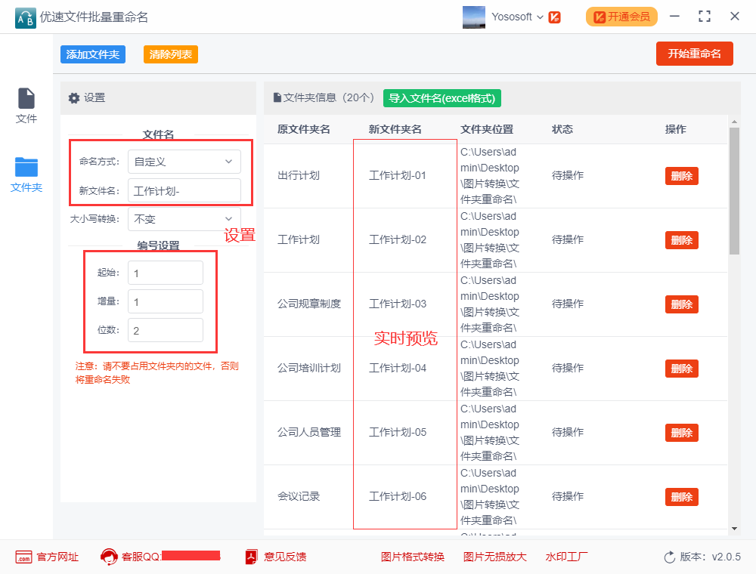Click the 意见反馈 feedback icon
Image resolution: width=756 pixels, height=574 pixels.
(251, 557)
